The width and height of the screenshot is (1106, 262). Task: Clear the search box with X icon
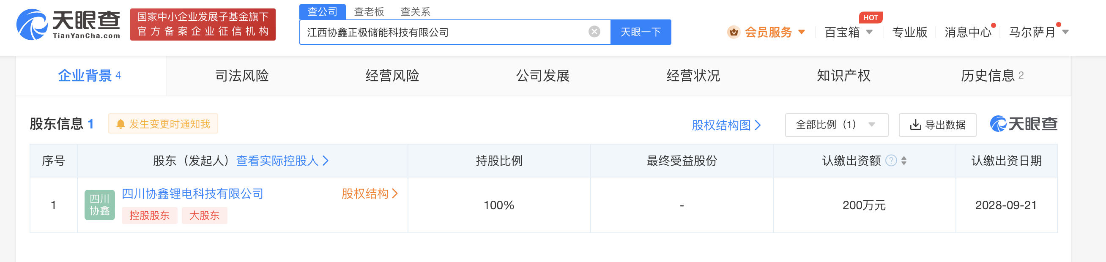pos(594,32)
